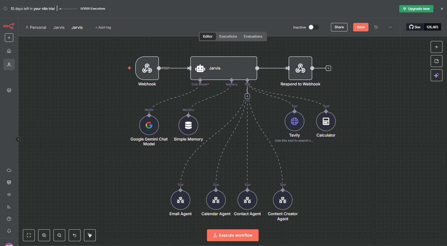Click the executions usage progress bar
This screenshot has width=447, height=246.
coord(68,9)
